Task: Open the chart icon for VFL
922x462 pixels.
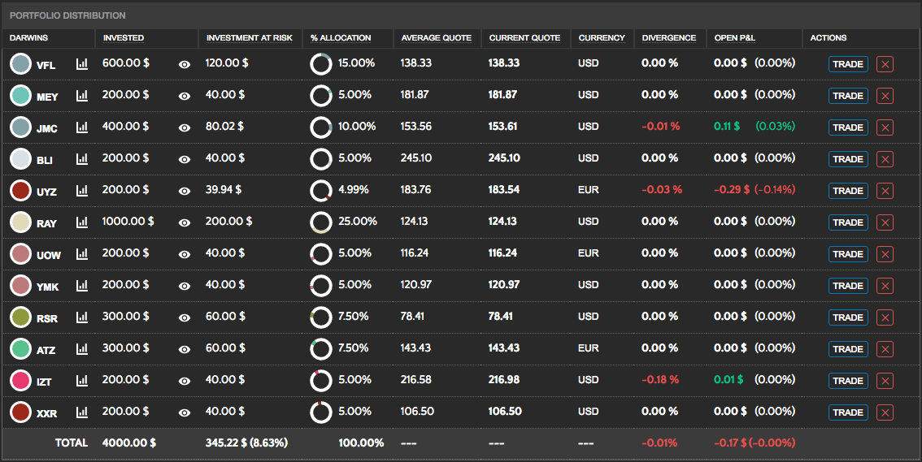Action: [x=82, y=63]
